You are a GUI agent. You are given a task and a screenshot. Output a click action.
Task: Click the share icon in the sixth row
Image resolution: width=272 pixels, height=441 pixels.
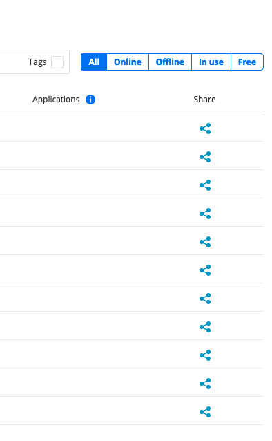coord(205,270)
